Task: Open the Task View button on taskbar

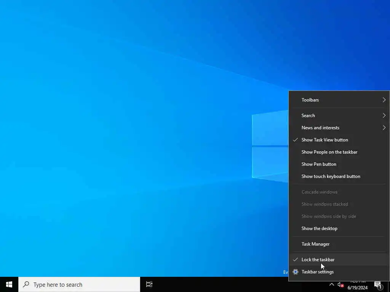Action: [149, 284]
